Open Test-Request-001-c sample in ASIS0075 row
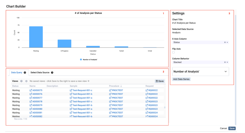The width and height of the screenshot is (245, 133). (x=82, y=90)
